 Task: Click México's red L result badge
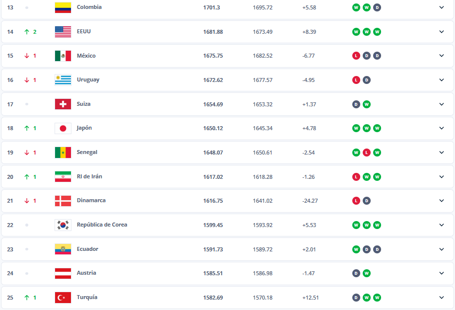pos(356,56)
